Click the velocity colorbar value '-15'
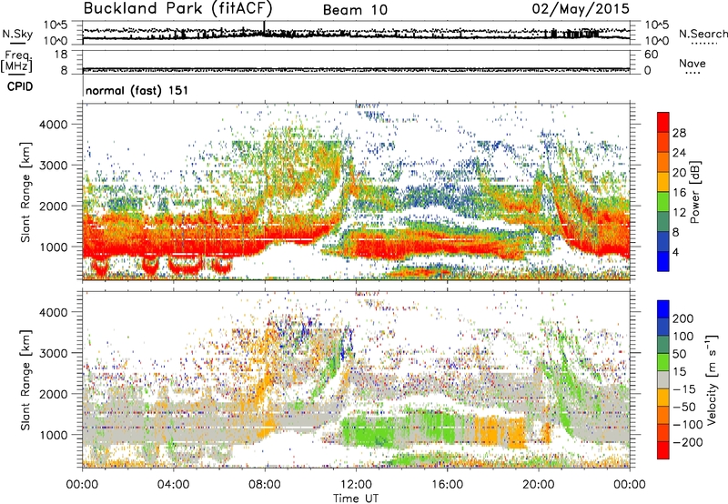 coord(684,389)
